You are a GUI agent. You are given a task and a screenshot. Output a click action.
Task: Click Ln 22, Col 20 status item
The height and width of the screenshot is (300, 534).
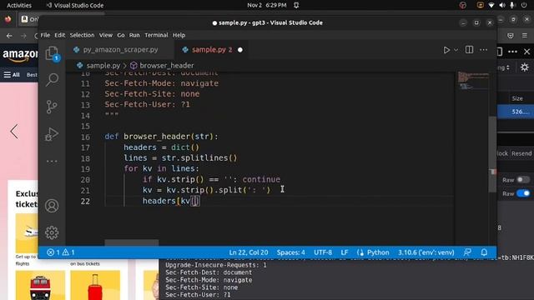[x=249, y=252]
